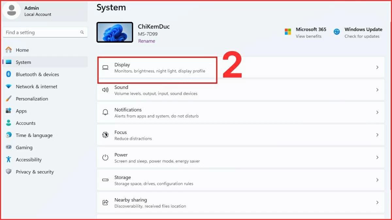The width and height of the screenshot is (392, 220).
Task: Click the Rename link under PC name
Action: pyautogui.click(x=147, y=41)
